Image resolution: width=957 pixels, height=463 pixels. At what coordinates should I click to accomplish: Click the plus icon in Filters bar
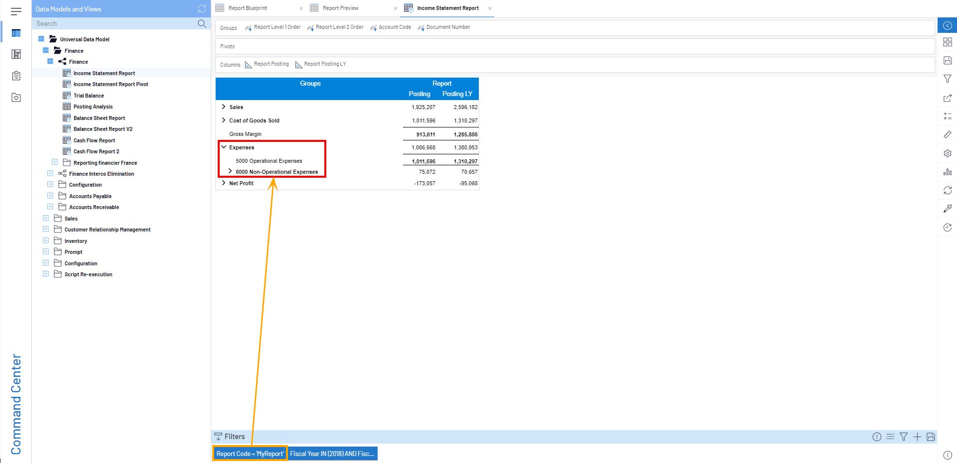click(x=917, y=437)
